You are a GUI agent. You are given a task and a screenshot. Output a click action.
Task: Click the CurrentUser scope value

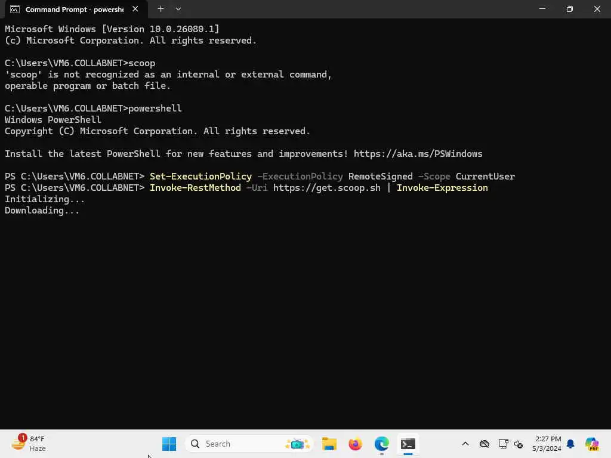pos(485,177)
